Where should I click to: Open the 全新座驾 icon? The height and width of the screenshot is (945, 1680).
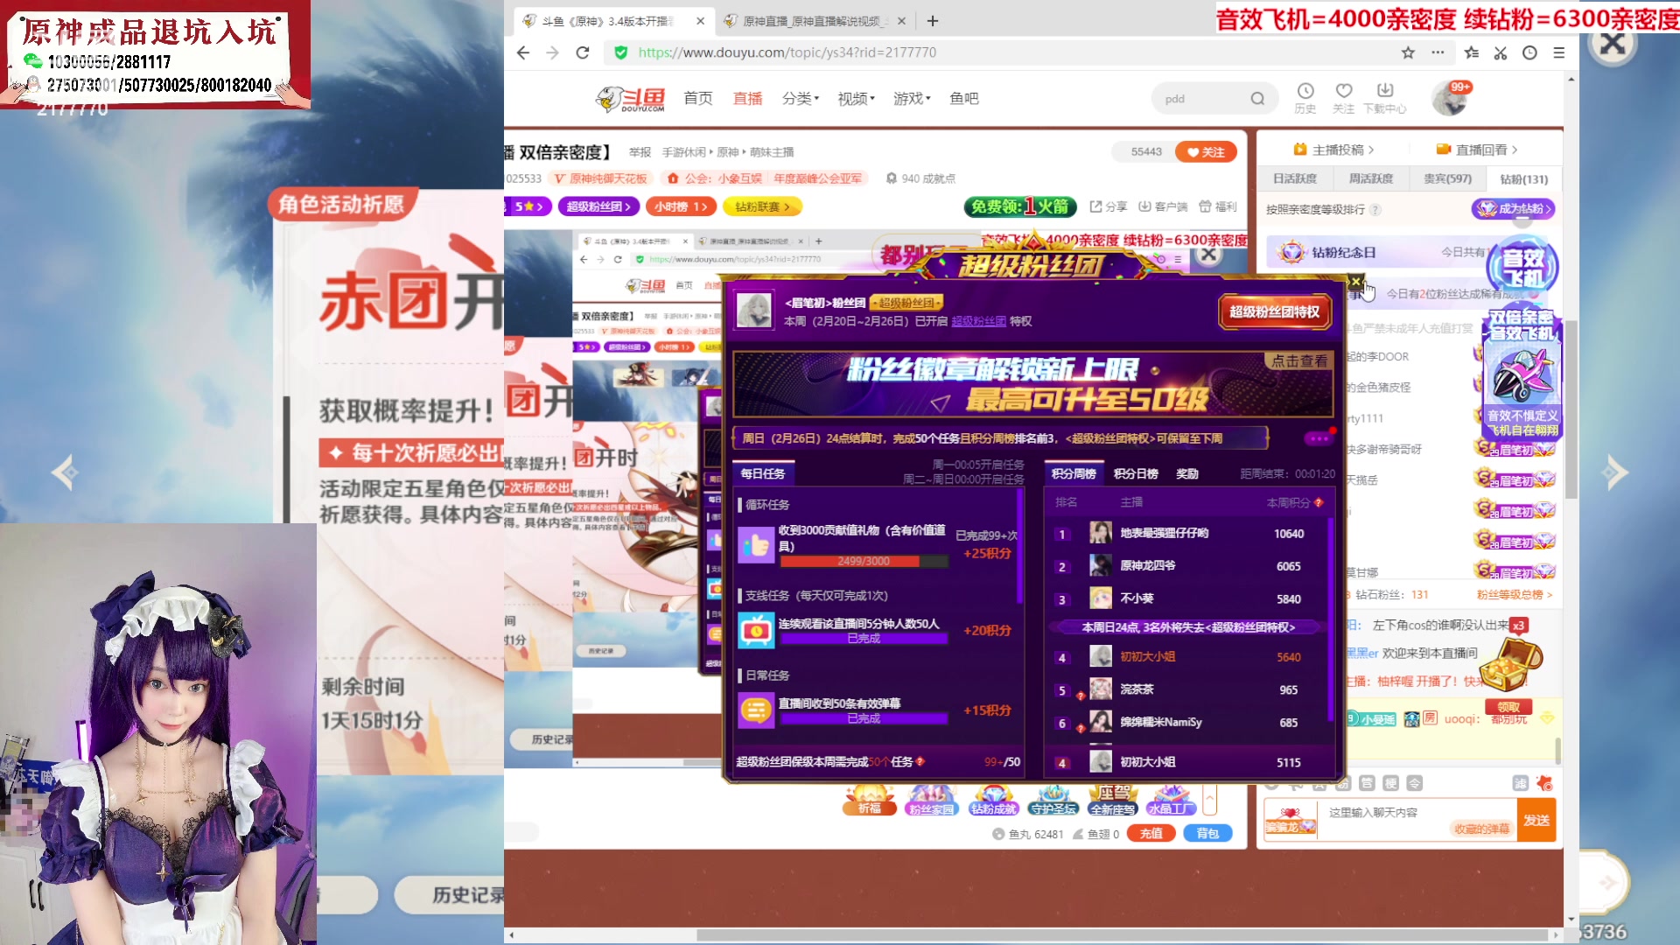coord(1113,800)
